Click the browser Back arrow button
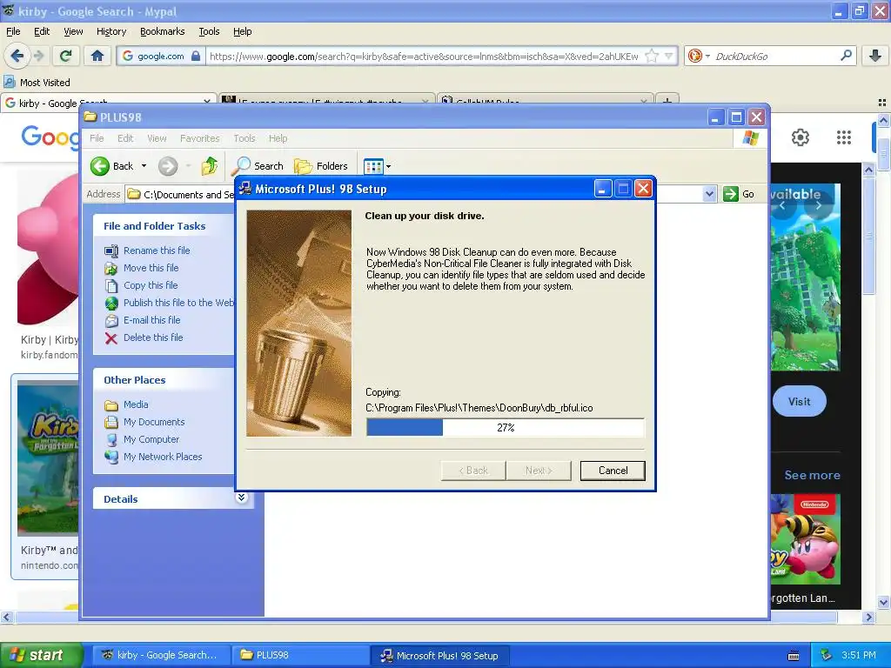Image resolution: width=891 pixels, height=668 pixels. tap(17, 56)
